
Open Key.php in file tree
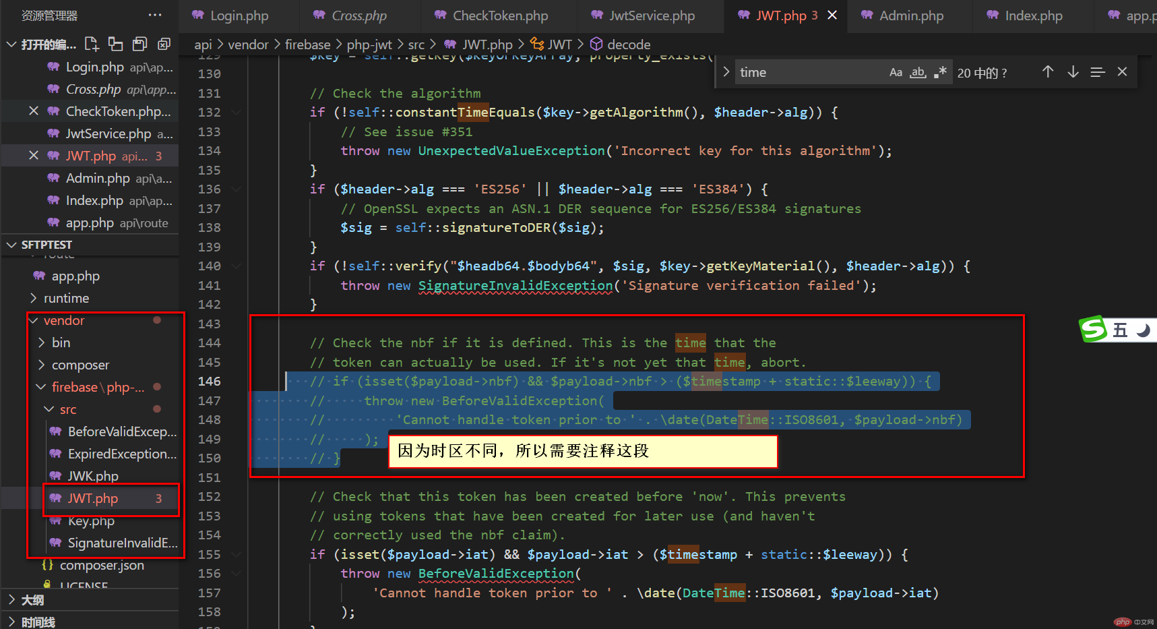pyautogui.click(x=91, y=520)
